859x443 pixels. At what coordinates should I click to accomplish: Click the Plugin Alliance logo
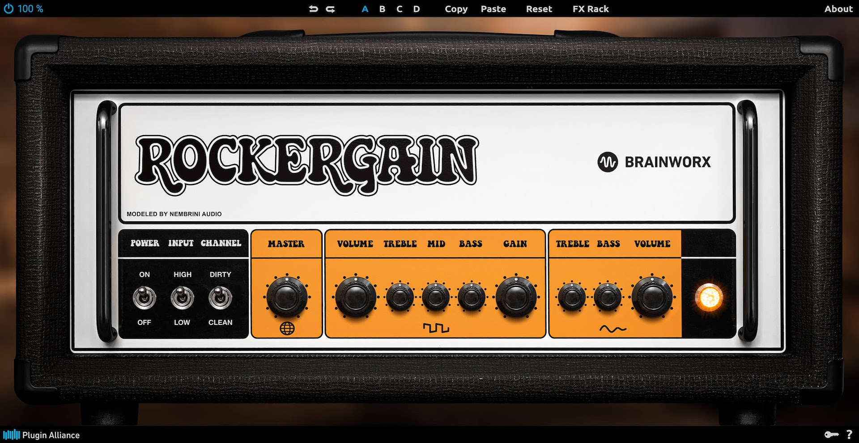tap(41, 435)
